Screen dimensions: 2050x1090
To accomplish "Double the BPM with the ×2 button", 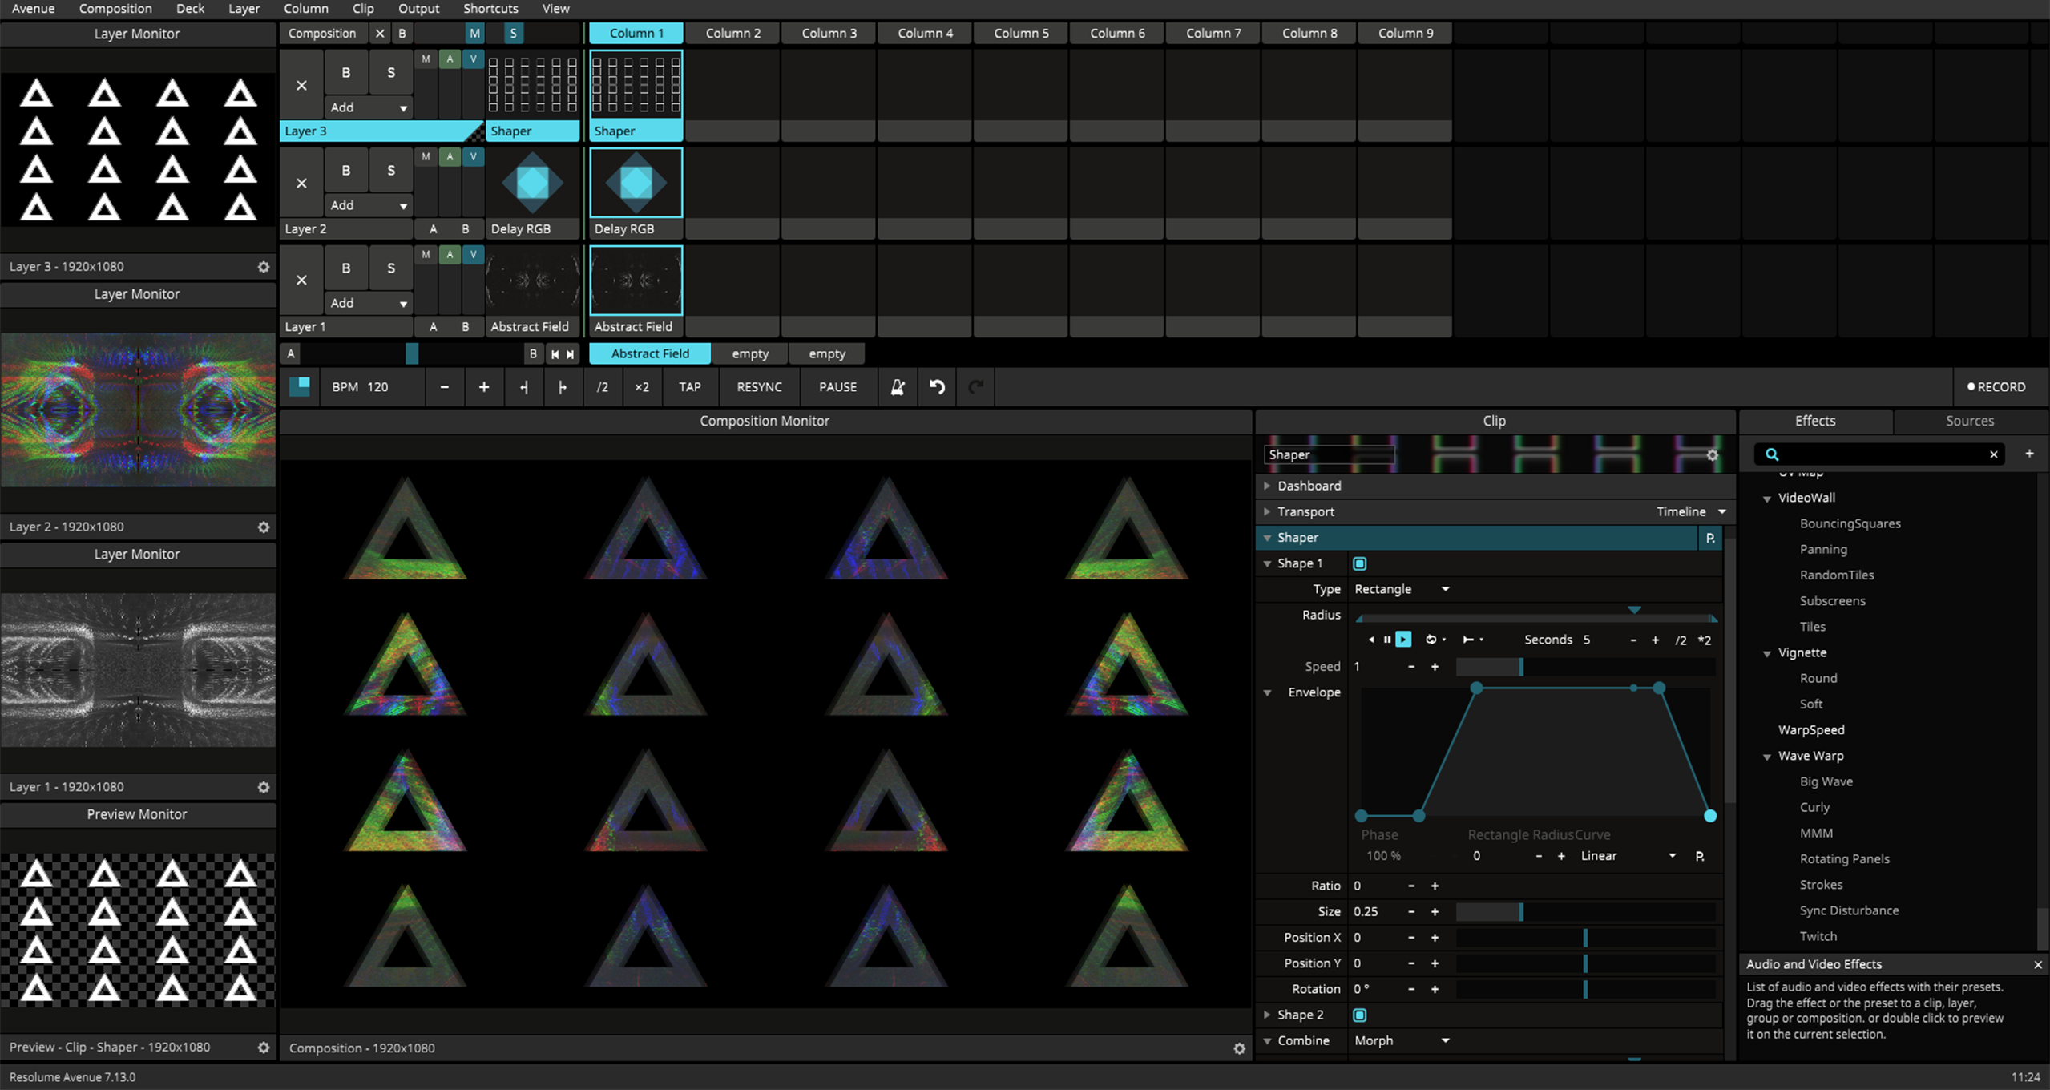I will [x=642, y=387].
